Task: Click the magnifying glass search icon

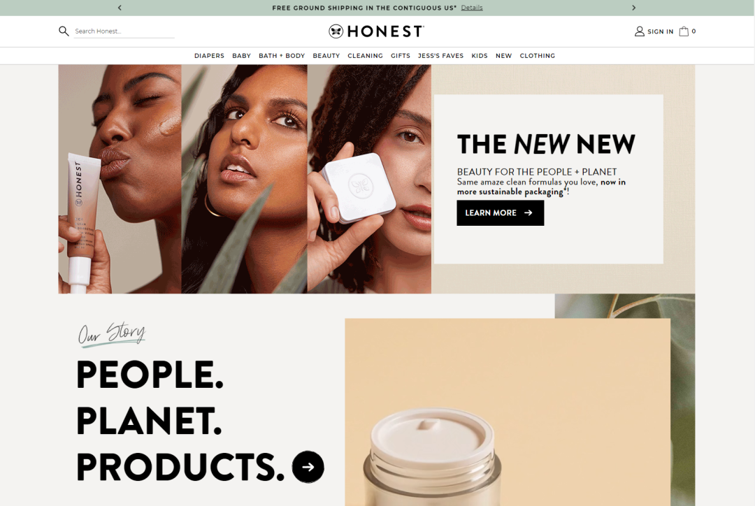Action: click(x=64, y=31)
